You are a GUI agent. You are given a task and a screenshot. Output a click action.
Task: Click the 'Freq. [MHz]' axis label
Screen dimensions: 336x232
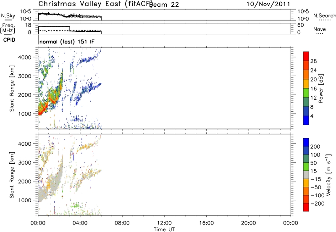click(8, 28)
